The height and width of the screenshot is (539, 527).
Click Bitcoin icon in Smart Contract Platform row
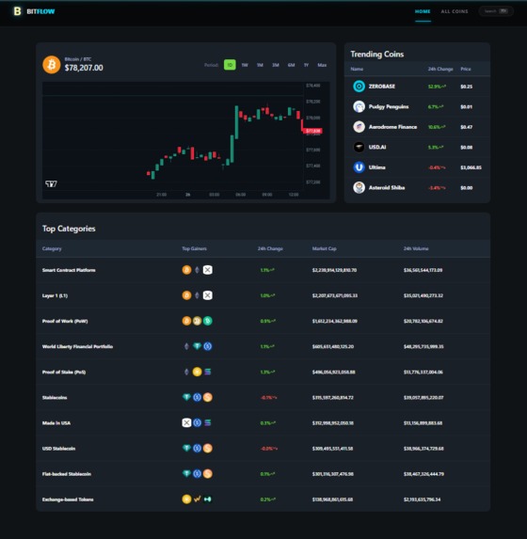pyautogui.click(x=186, y=270)
